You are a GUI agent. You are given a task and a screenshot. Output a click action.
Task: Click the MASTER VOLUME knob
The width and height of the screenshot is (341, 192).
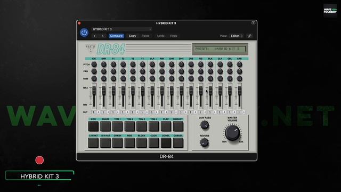pyautogui.click(x=232, y=132)
